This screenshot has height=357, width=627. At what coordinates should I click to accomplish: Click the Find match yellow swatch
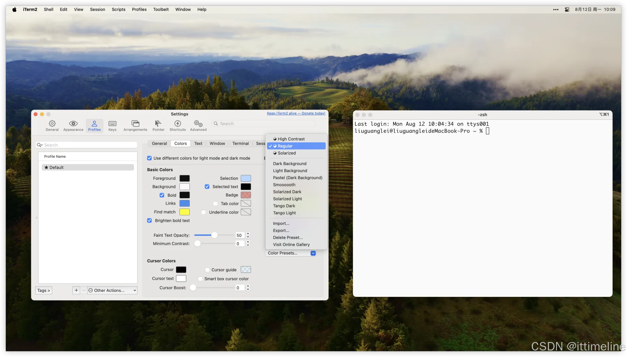(x=184, y=212)
